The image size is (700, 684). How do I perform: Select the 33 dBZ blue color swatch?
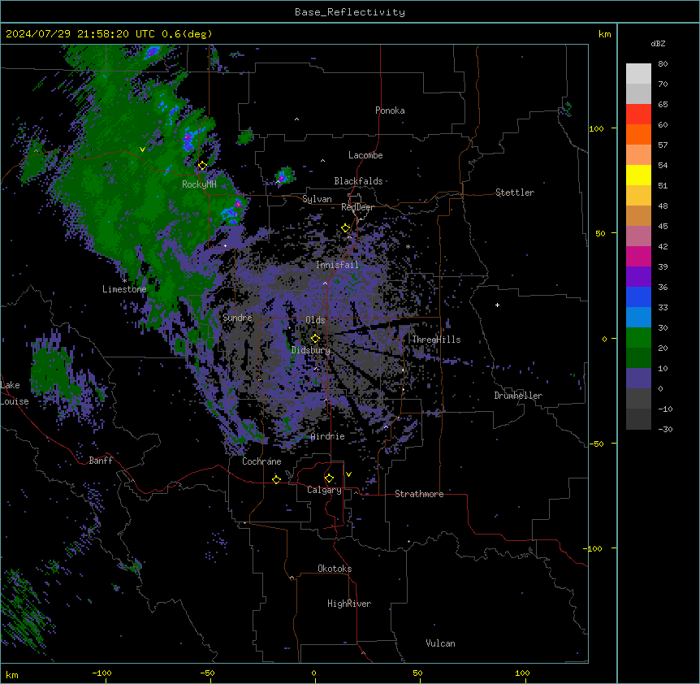coord(638,297)
